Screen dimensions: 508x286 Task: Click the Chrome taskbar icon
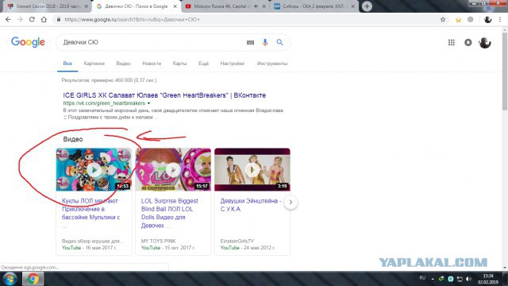[33, 279]
